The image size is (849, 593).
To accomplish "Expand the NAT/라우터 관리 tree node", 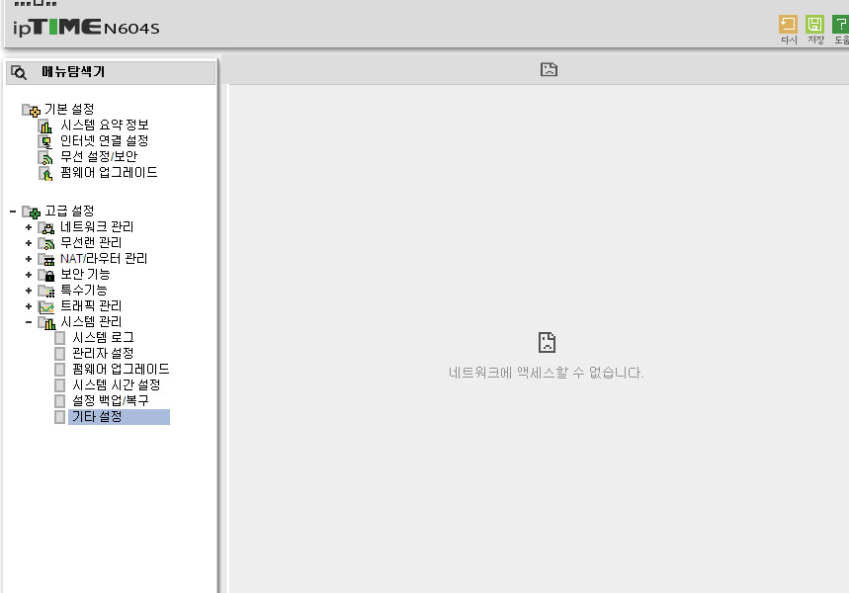I will click(x=29, y=259).
